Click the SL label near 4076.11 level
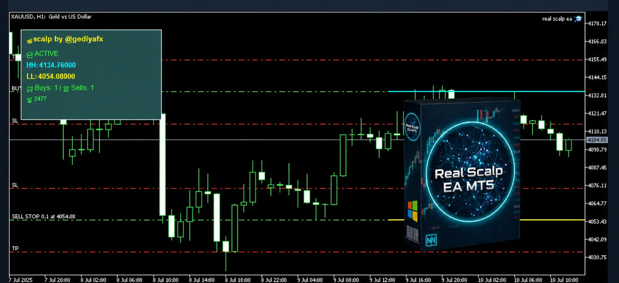Image resolution: width=619 pixels, height=283 pixels. click(x=14, y=185)
